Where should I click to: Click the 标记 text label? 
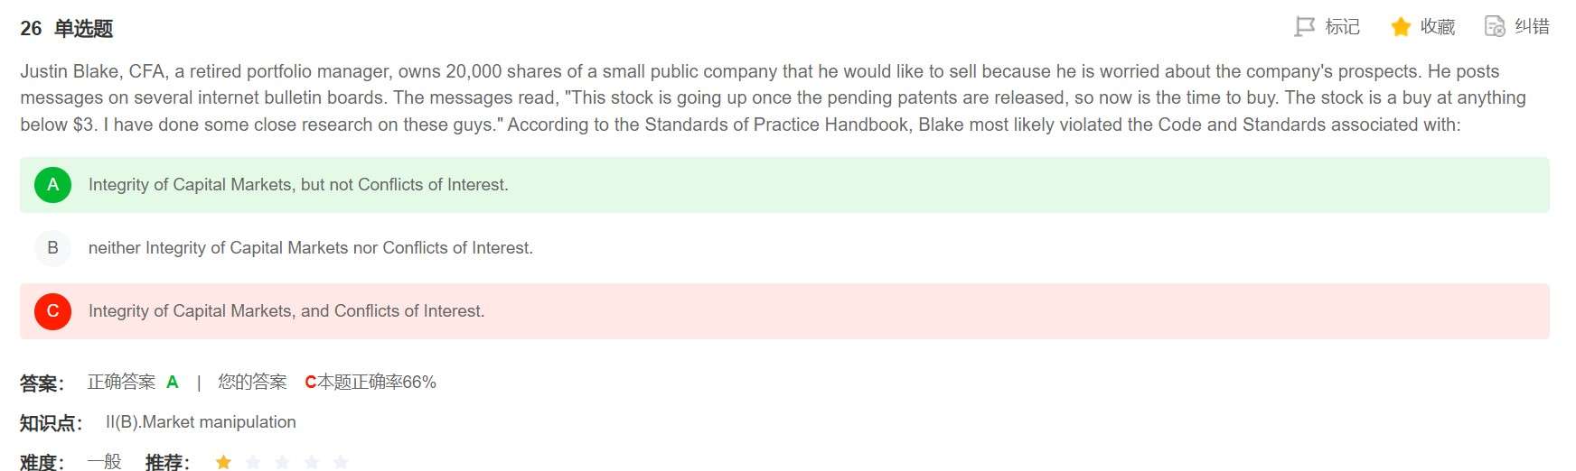click(1342, 27)
